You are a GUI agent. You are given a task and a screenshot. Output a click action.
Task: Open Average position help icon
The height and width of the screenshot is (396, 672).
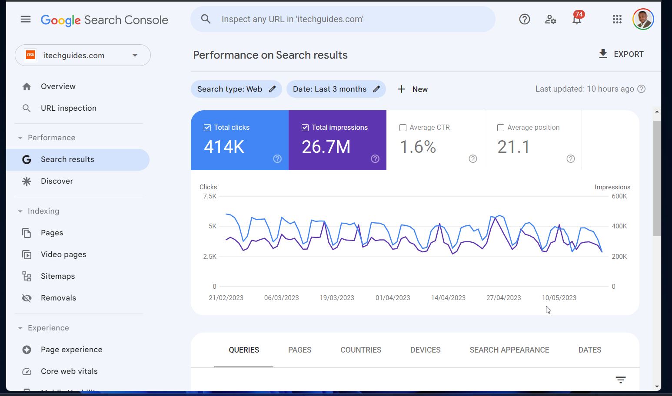point(571,159)
